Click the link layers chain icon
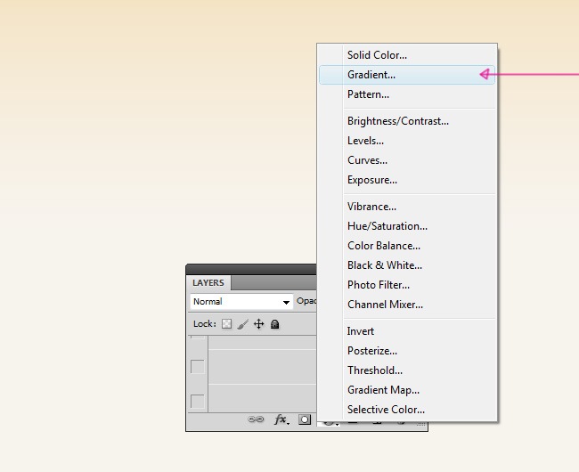579x472 pixels. (256, 419)
